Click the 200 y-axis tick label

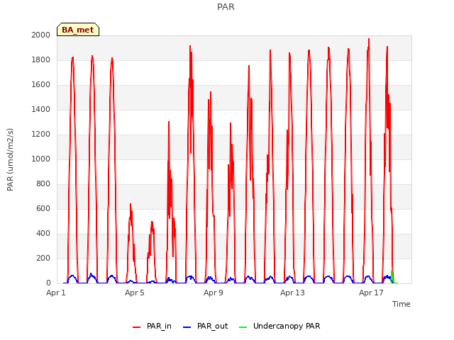[43, 258]
